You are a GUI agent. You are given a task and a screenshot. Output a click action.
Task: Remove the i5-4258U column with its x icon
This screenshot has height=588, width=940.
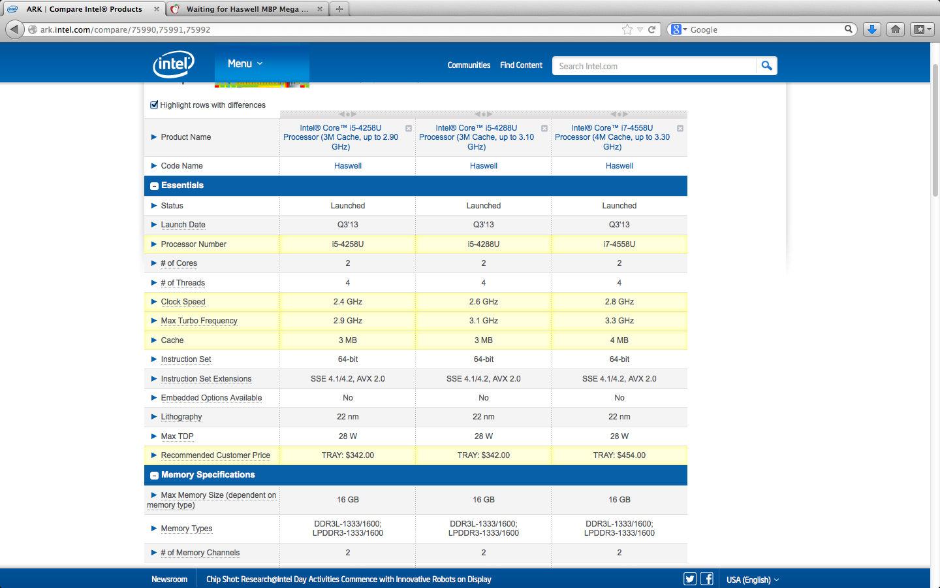pyautogui.click(x=409, y=128)
